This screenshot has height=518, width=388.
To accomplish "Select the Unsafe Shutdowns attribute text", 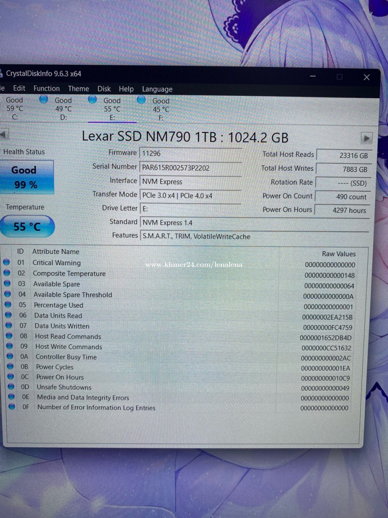I will 64,387.
